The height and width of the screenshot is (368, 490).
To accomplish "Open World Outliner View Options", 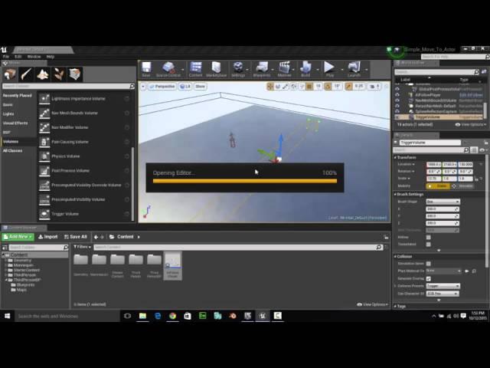I will [x=471, y=124].
